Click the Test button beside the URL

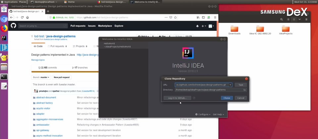(x=241, y=85)
